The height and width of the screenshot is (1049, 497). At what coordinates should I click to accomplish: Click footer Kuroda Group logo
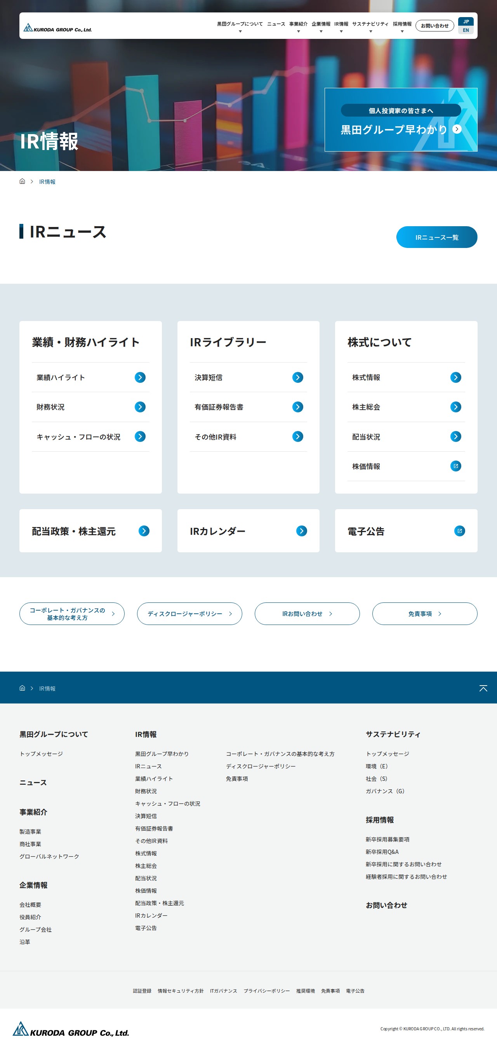coord(71,1029)
